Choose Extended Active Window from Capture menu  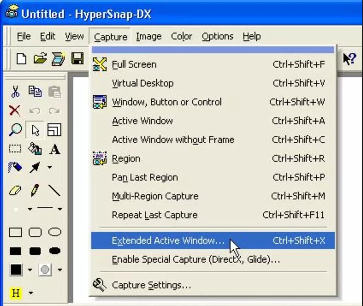(x=168, y=241)
